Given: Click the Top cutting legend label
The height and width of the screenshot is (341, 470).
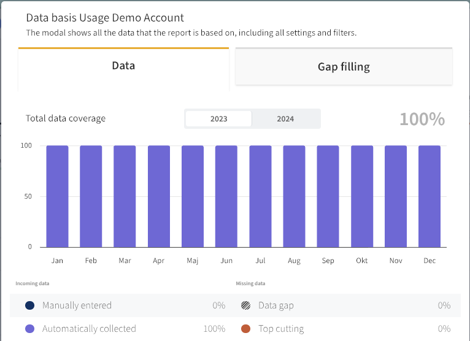Looking at the screenshot, I should point(281,329).
